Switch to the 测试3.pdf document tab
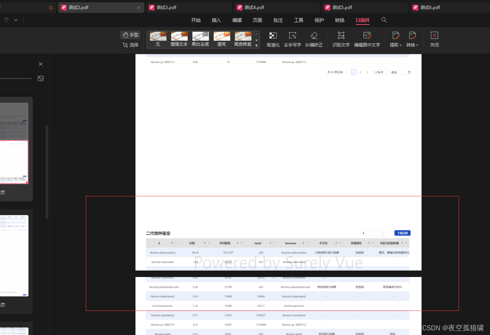 [189, 8]
